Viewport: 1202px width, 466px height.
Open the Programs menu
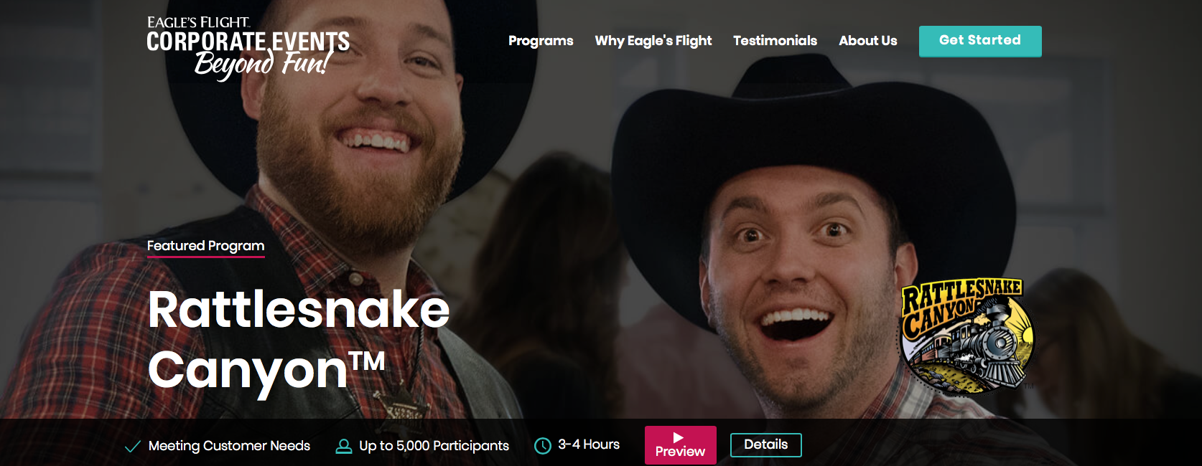click(541, 41)
